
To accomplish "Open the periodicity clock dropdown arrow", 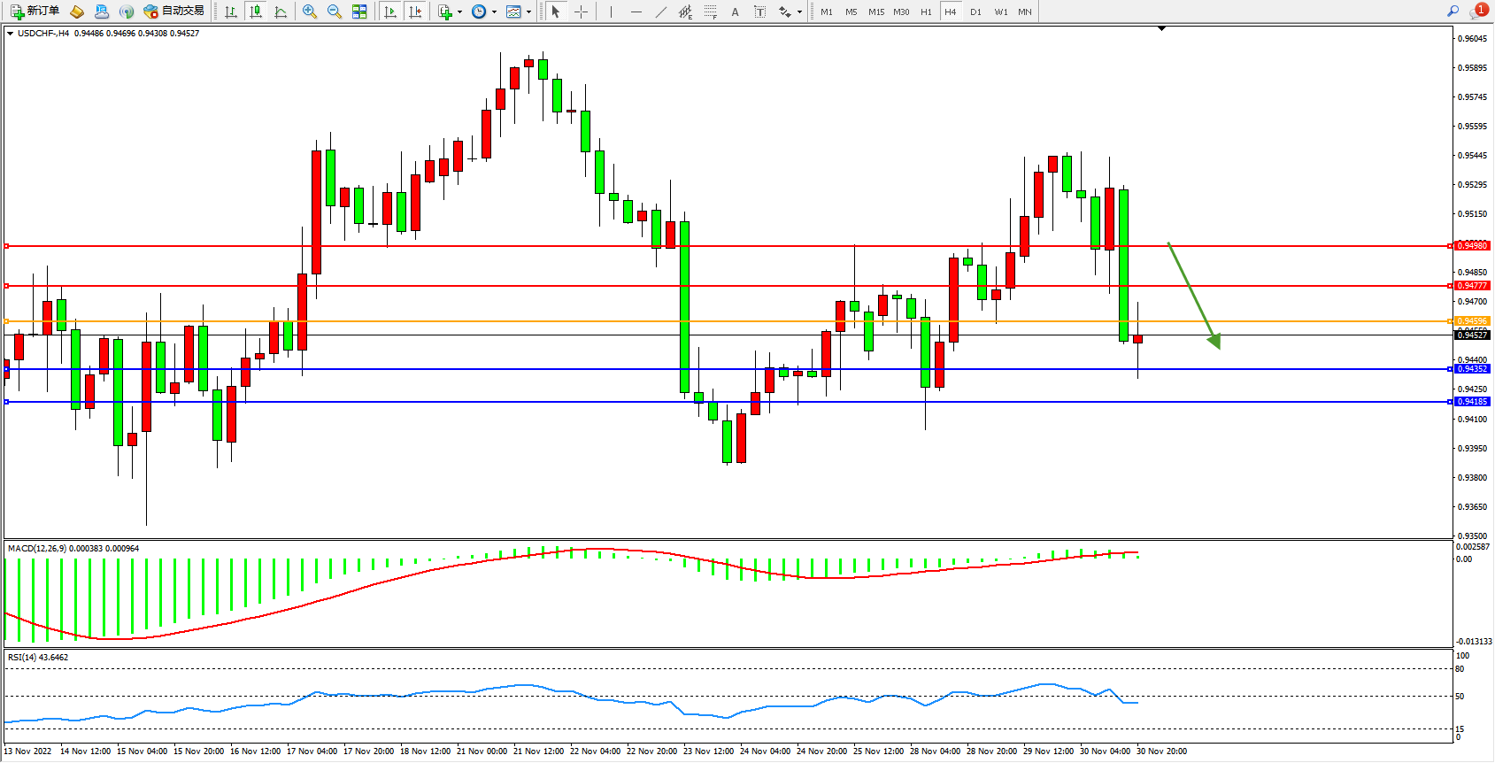I will click(494, 12).
